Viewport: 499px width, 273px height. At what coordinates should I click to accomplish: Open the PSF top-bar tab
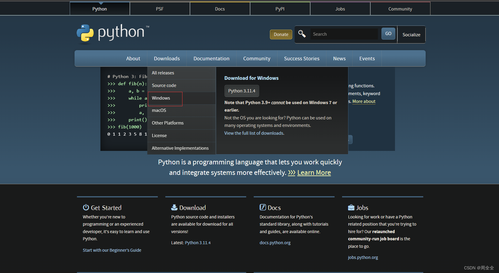coord(160,9)
